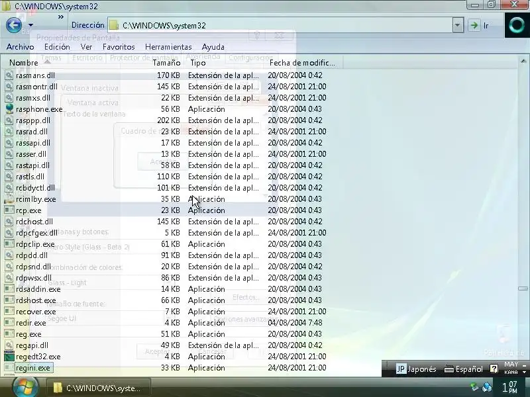
Task: Open the Back history dropdown arrow
Action: pyautogui.click(x=30, y=25)
